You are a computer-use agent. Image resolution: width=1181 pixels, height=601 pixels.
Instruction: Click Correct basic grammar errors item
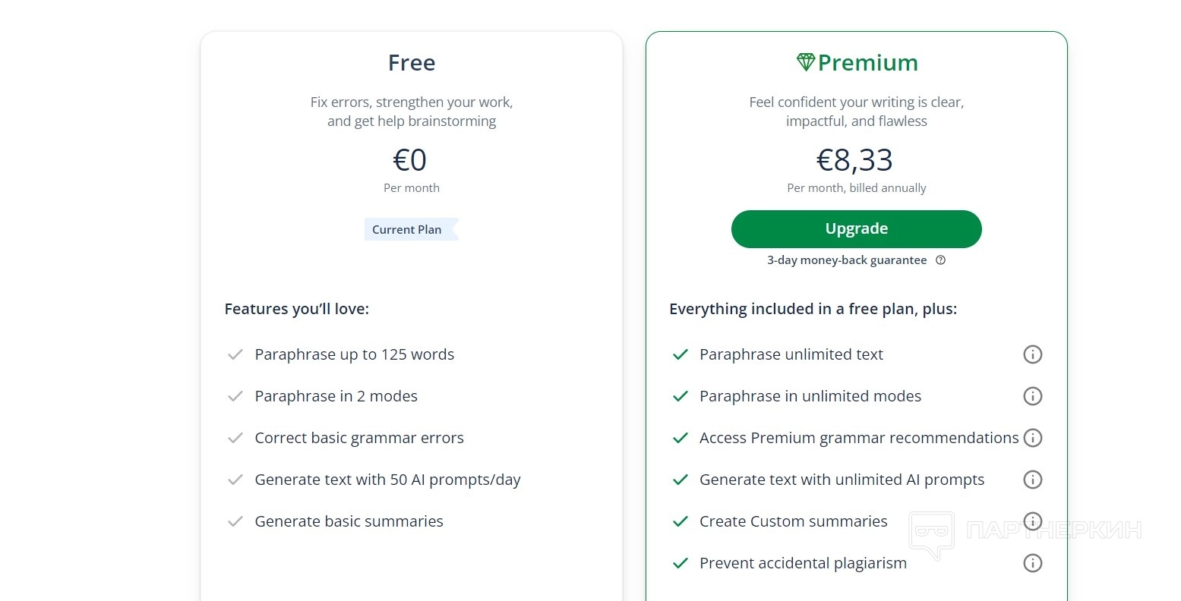[359, 438]
